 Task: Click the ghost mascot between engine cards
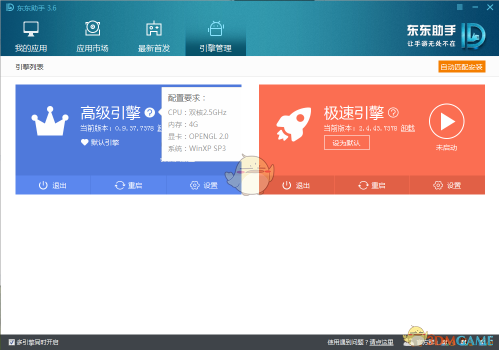click(250, 174)
